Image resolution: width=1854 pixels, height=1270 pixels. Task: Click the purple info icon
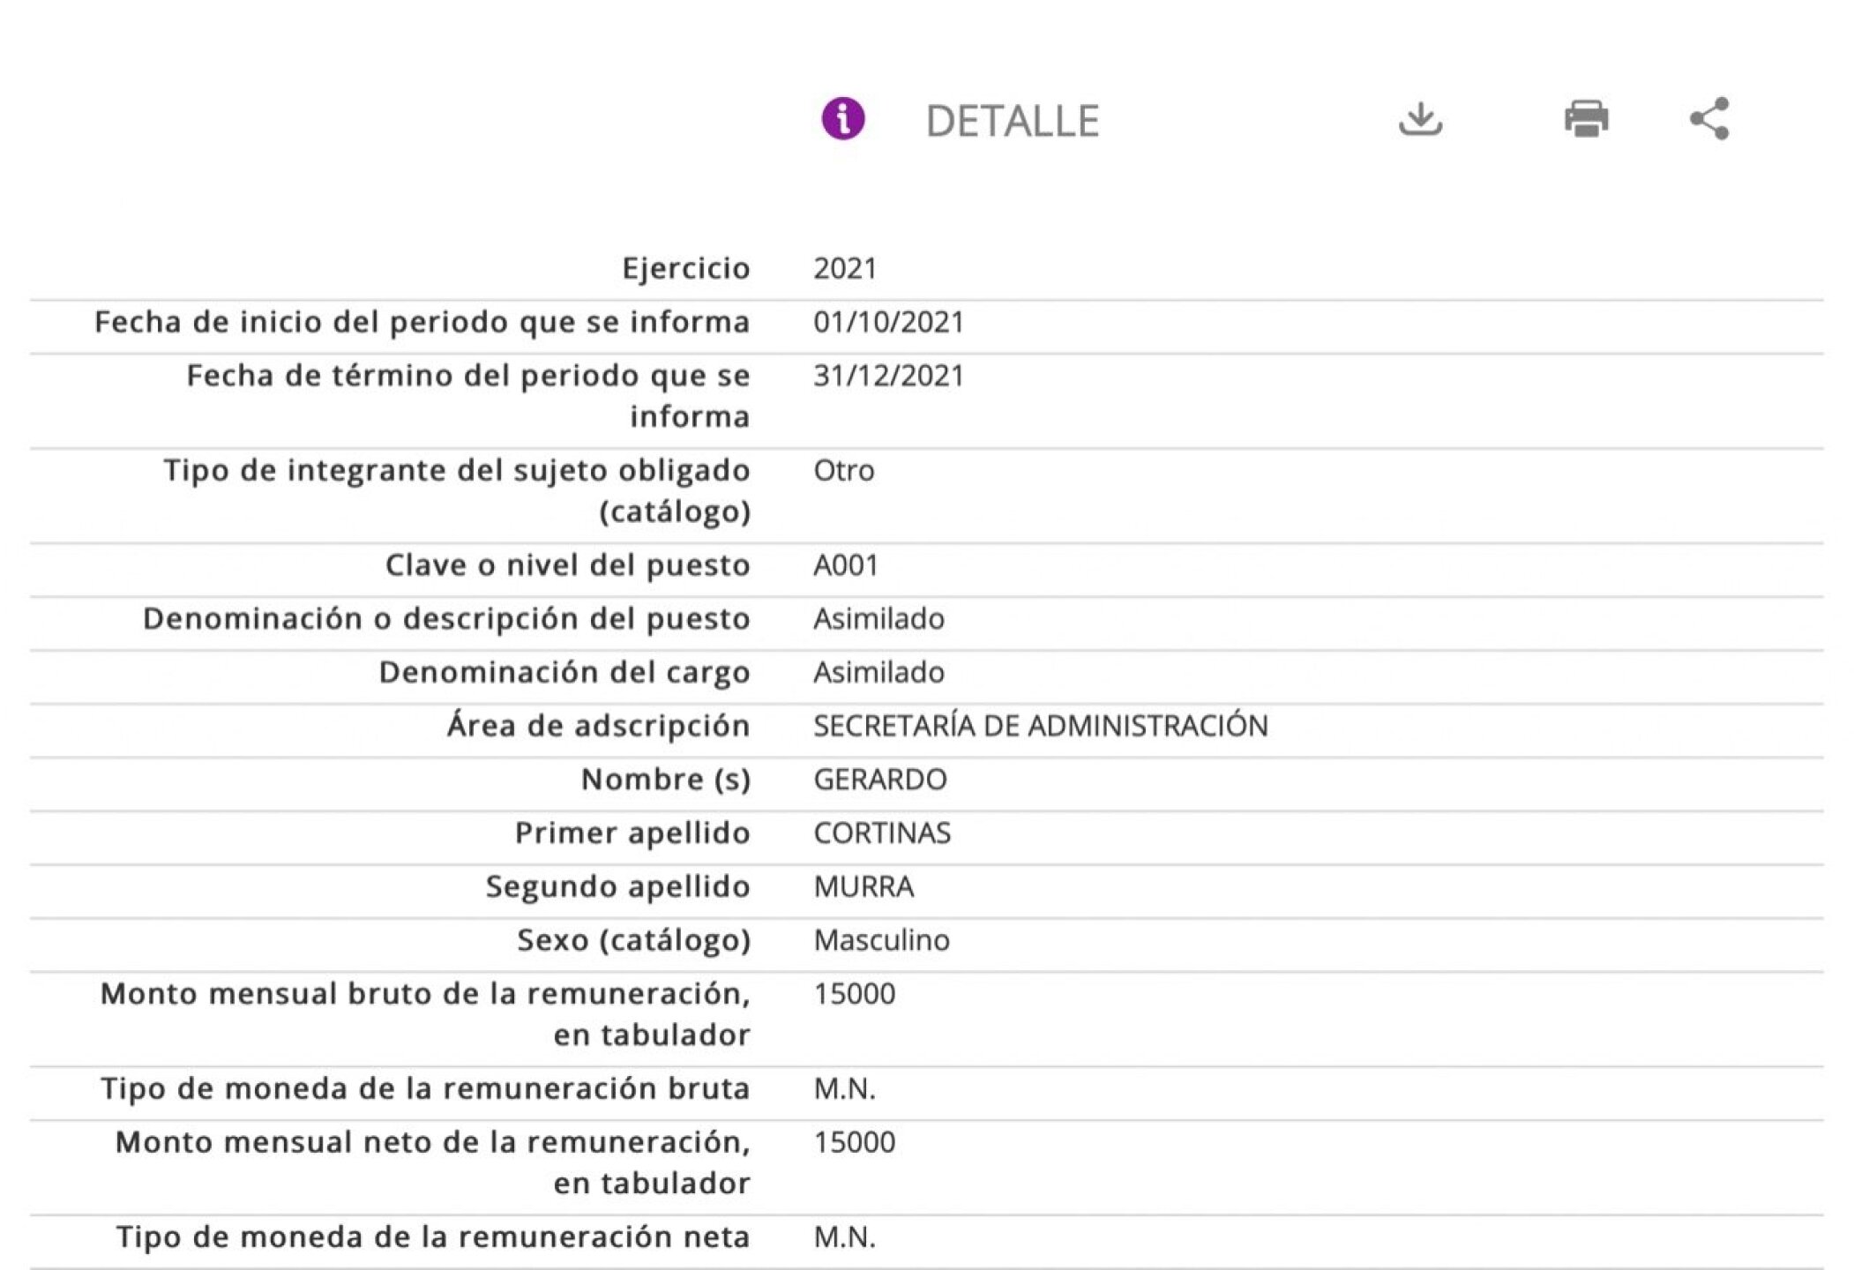click(842, 119)
